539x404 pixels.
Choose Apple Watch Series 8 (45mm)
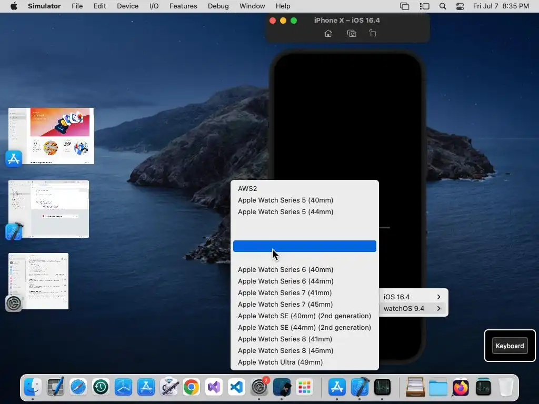click(305, 350)
